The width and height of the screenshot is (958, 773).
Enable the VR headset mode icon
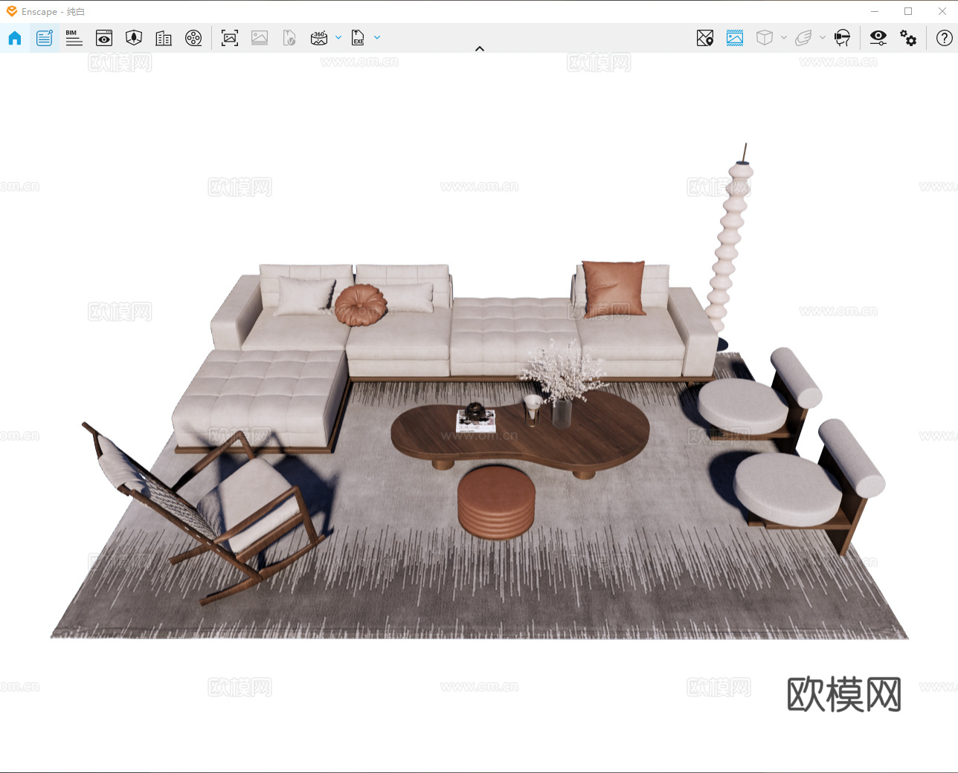842,38
